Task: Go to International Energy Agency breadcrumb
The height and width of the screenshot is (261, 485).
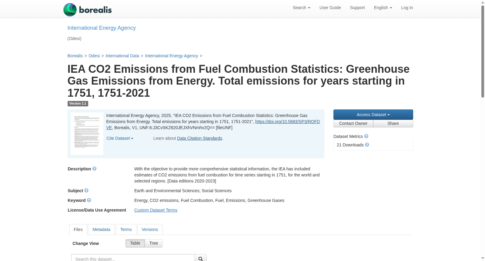Action: [171, 56]
